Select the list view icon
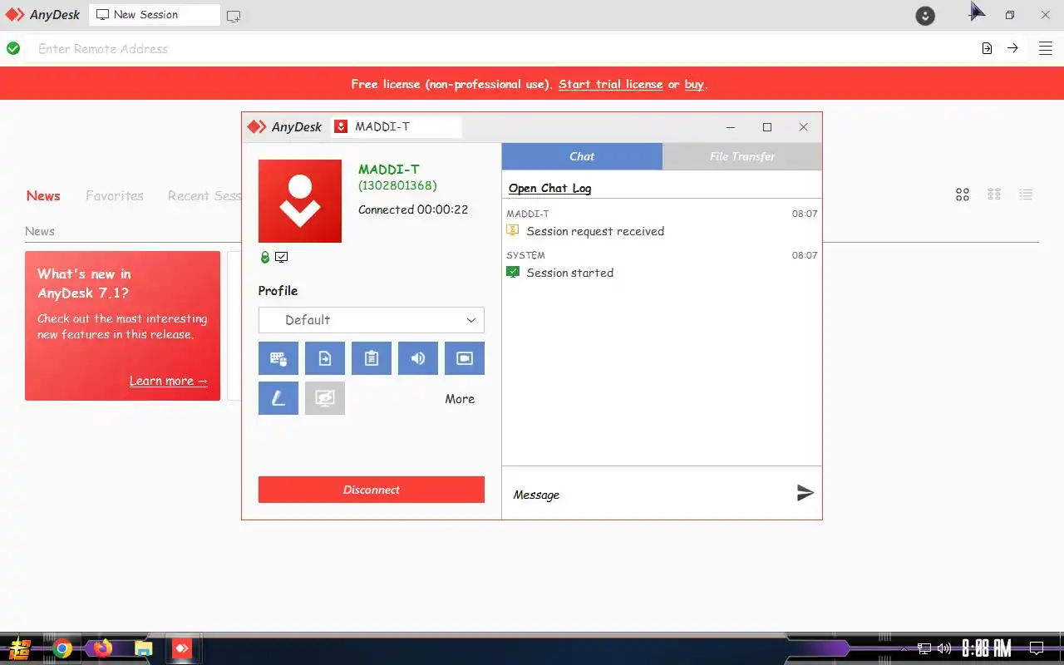Image resolution: width=1064 pixels, height=665 pixels. [x=1026, y=195]
